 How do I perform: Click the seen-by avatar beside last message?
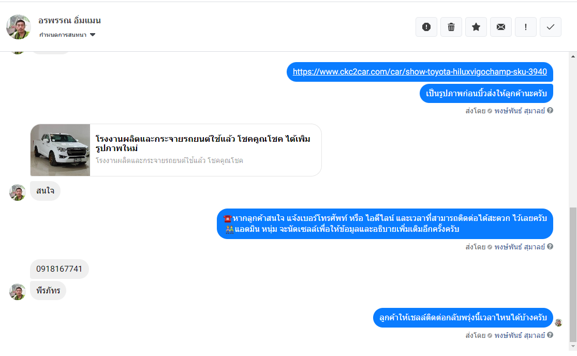coord(558,322)
